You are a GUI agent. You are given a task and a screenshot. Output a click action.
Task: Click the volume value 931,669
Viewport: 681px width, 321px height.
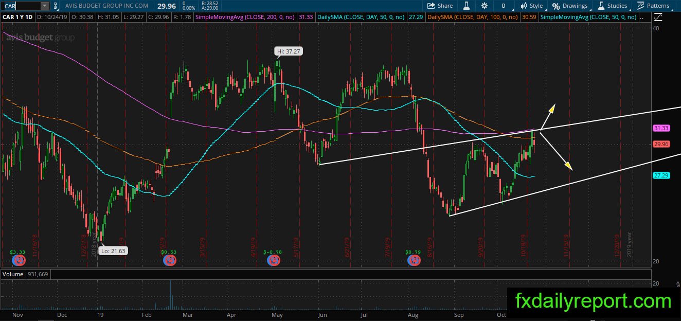click(37, 274)
